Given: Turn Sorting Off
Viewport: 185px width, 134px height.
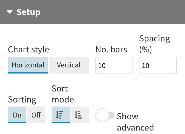Looking at the screenshot, I should pos(36,115).
